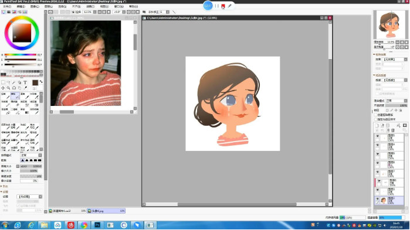410x230 pixels.
Task: Click the new layer icon in layer panel
Action: click(377, 125)
